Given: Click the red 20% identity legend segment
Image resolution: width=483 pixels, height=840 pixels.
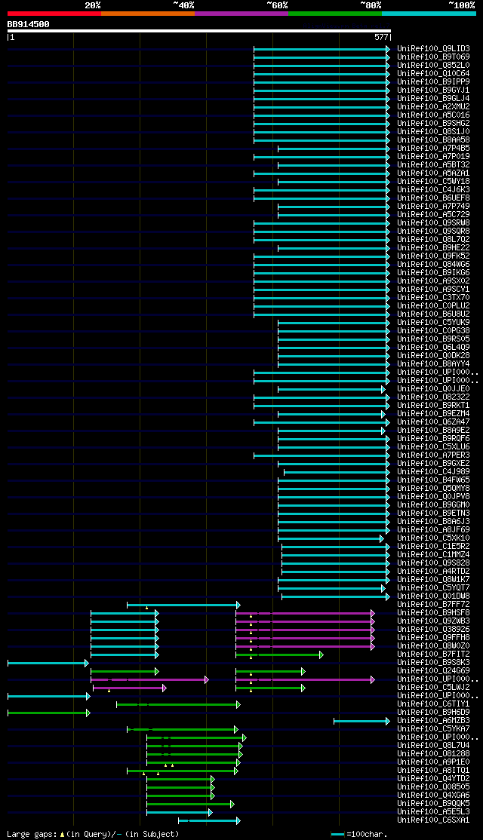Looking at the screenshot, I should (x=54, y=14).
